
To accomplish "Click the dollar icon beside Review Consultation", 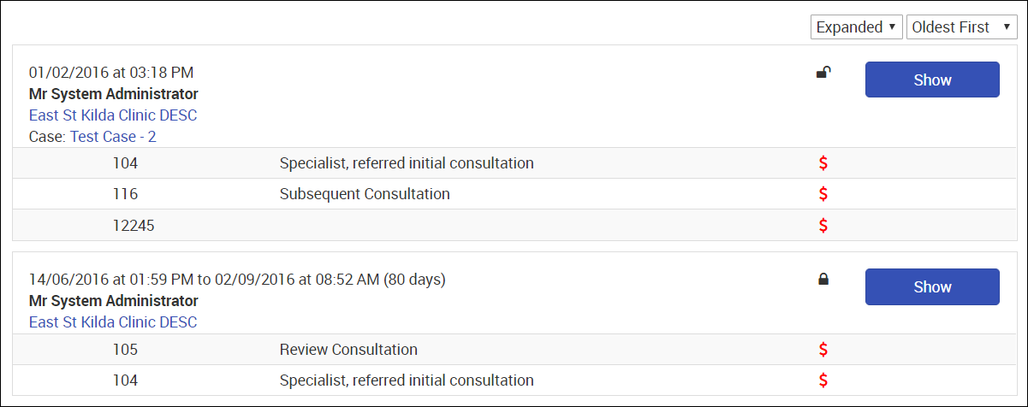I will (823, 350).
